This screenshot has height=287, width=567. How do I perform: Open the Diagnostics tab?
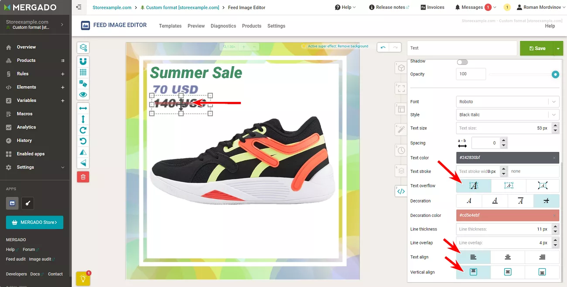point(223,26)
